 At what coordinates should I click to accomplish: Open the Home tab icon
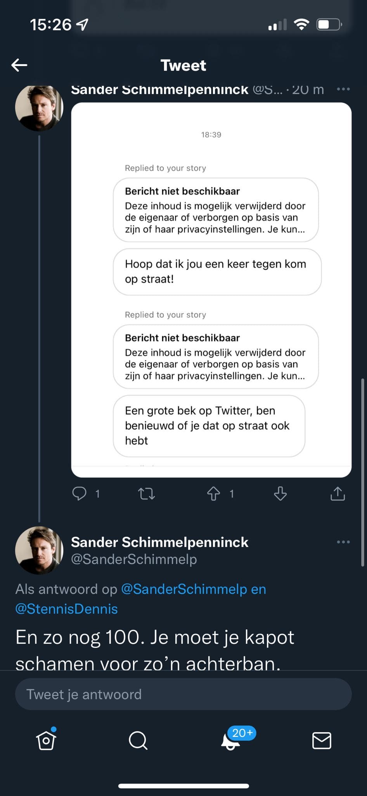click(x=46, y=740)
